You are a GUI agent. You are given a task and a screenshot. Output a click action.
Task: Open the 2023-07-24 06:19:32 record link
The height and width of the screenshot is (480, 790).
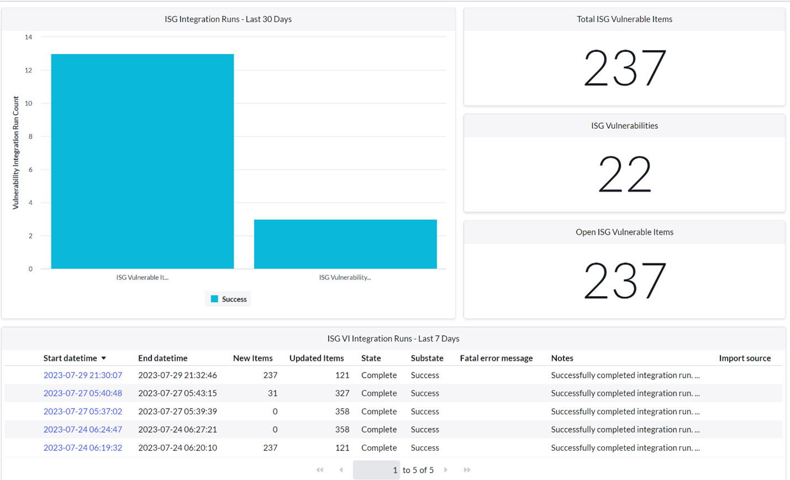point(83,448)
